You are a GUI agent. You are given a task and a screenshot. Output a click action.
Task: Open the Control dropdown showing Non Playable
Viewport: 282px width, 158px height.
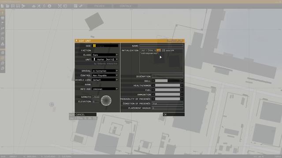tap(105, 75)
